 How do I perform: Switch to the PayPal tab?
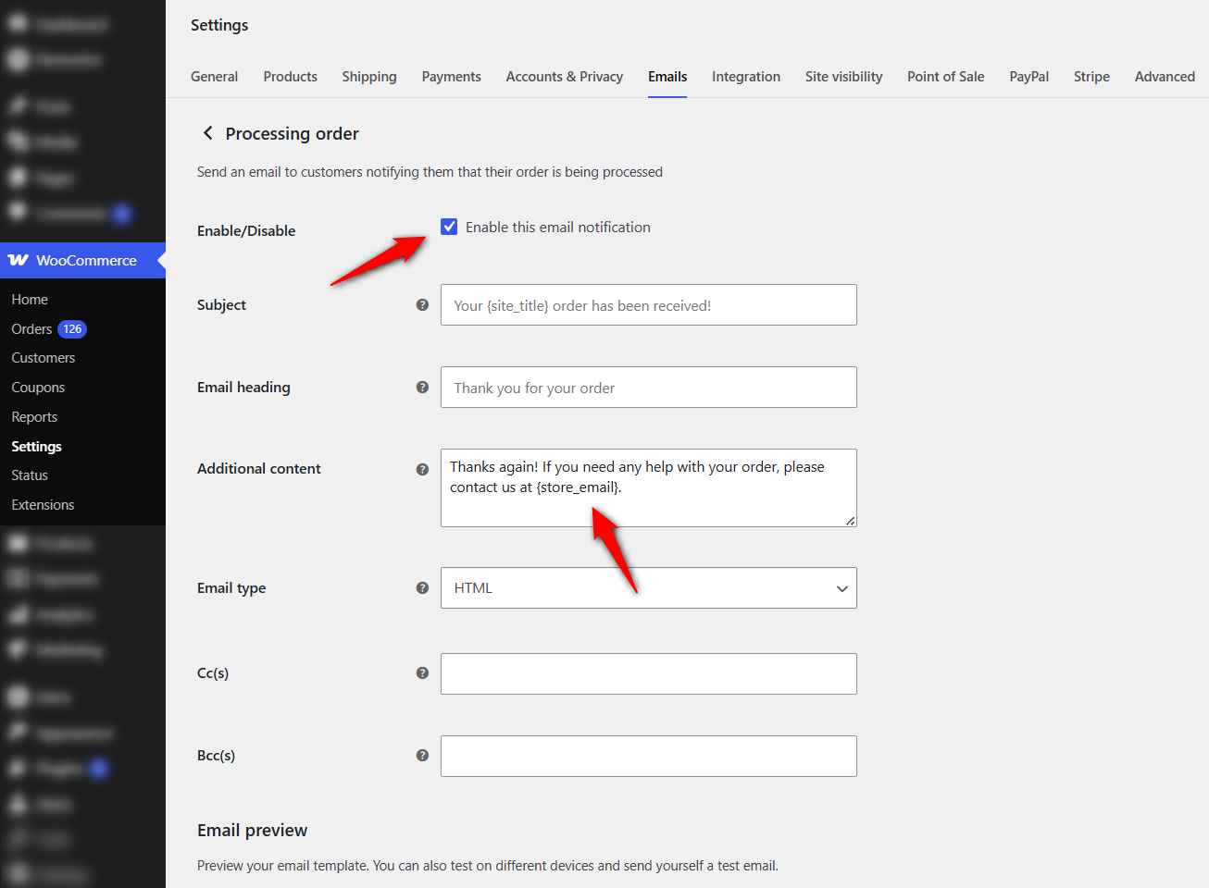pyautogui.click(x=1028, y=77)
